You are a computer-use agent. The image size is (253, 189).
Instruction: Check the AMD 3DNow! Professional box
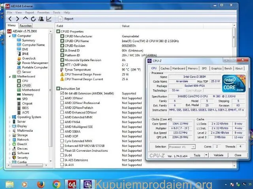click(x=62, y=103)
